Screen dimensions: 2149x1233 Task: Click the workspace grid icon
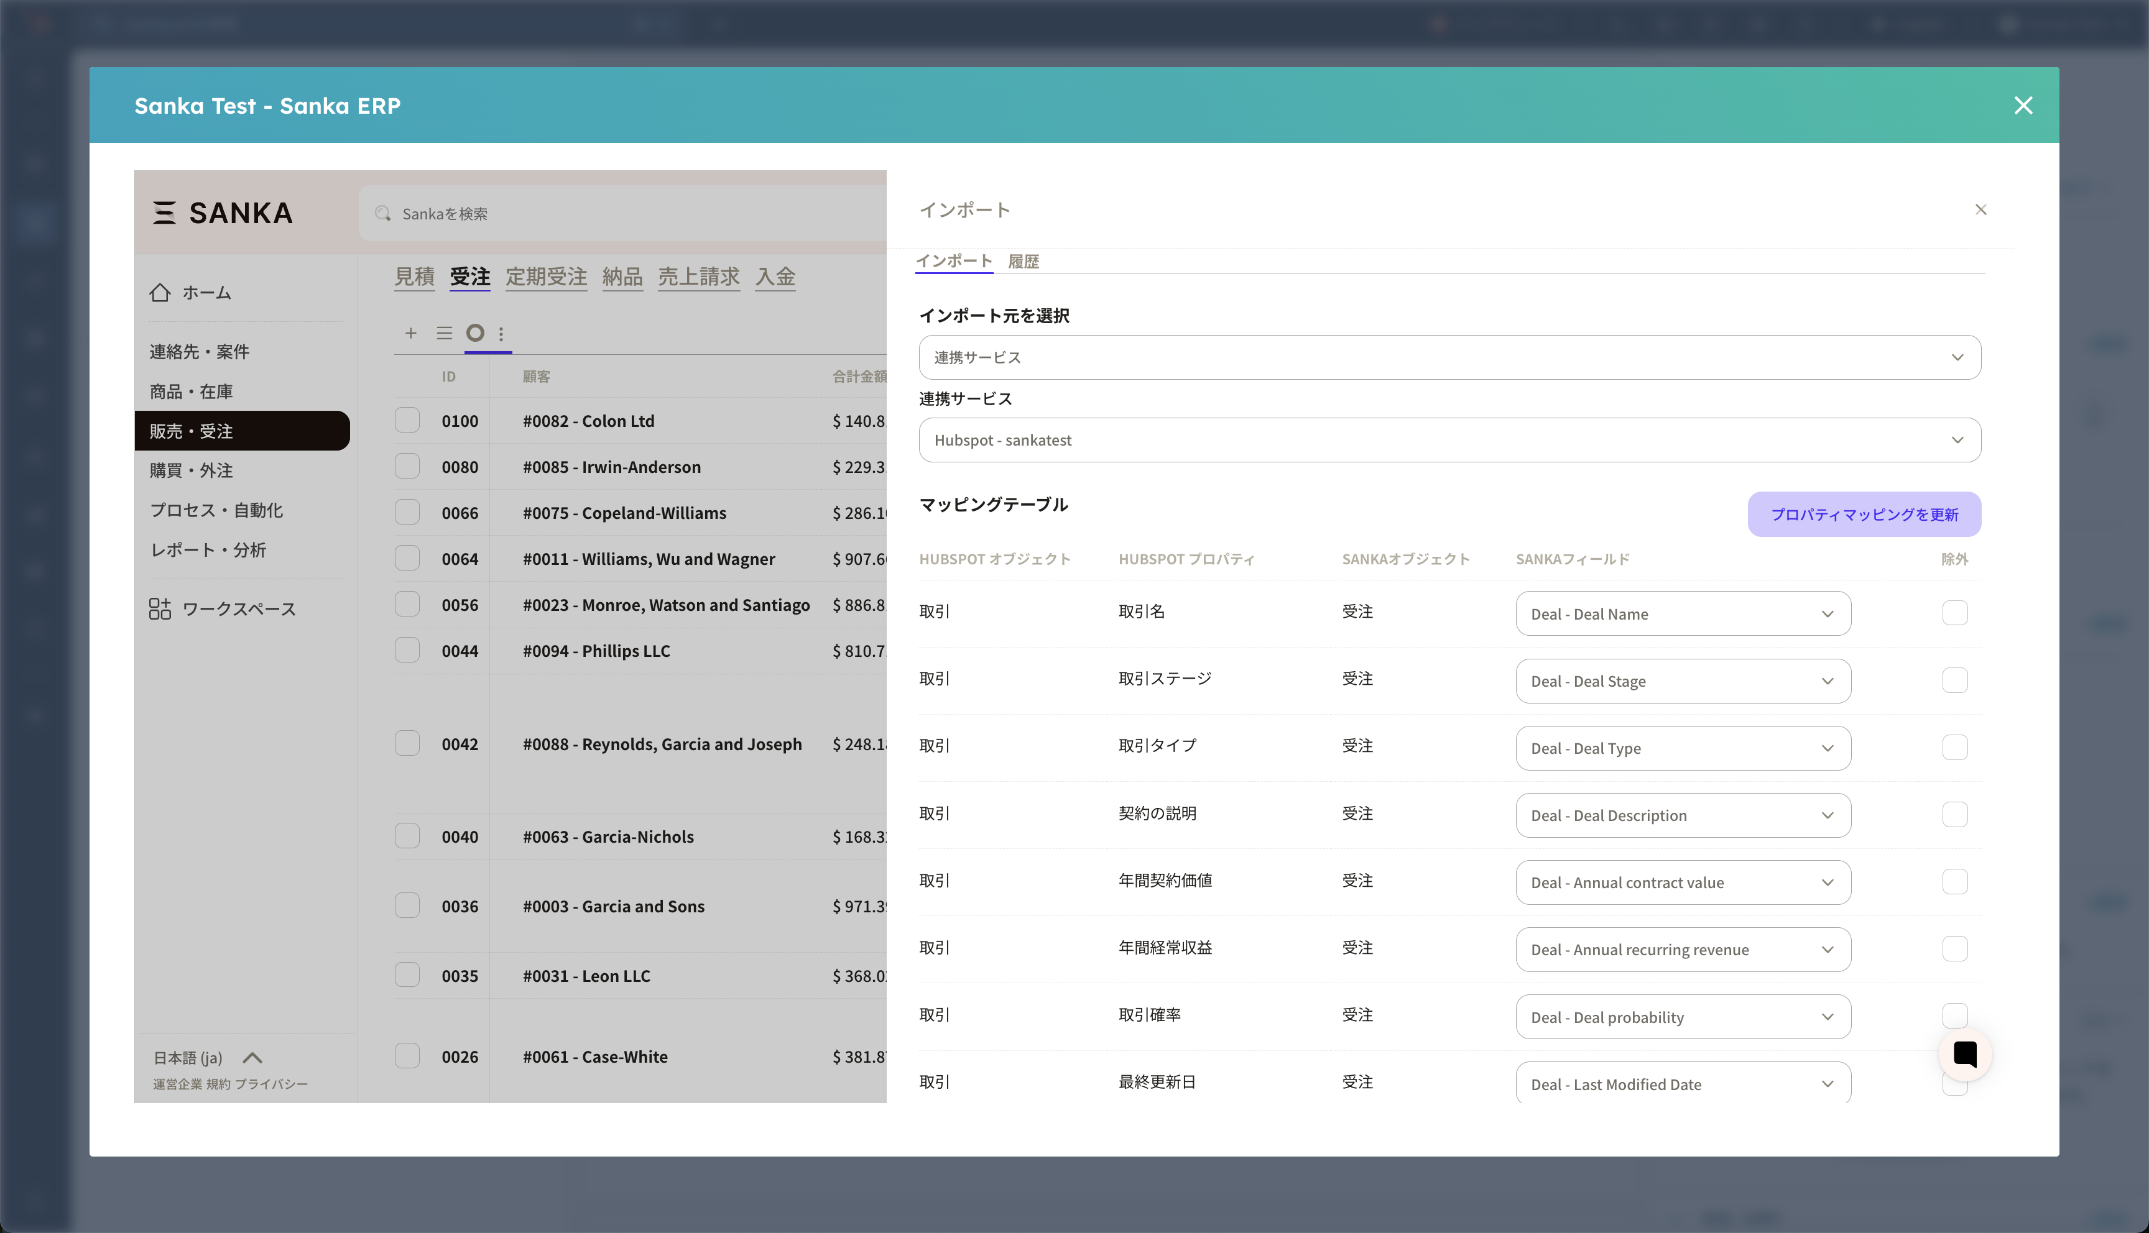(x=160, y=609)
